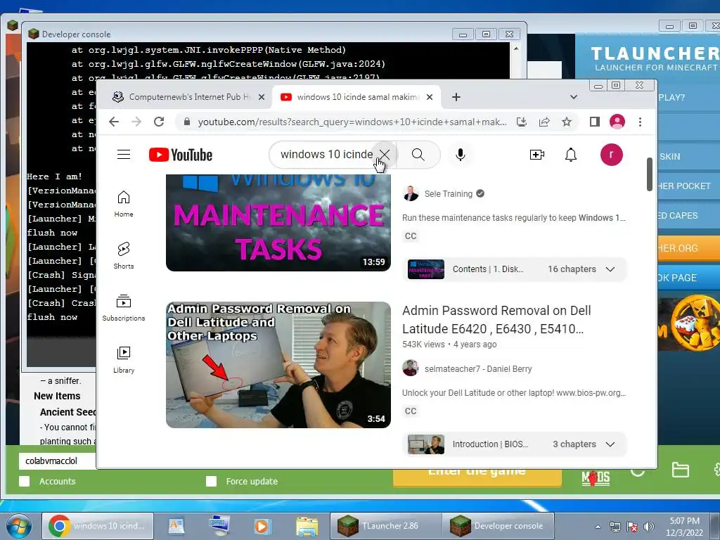Open the taskbar clock 5:07 PM

click(x=684, y=527)
